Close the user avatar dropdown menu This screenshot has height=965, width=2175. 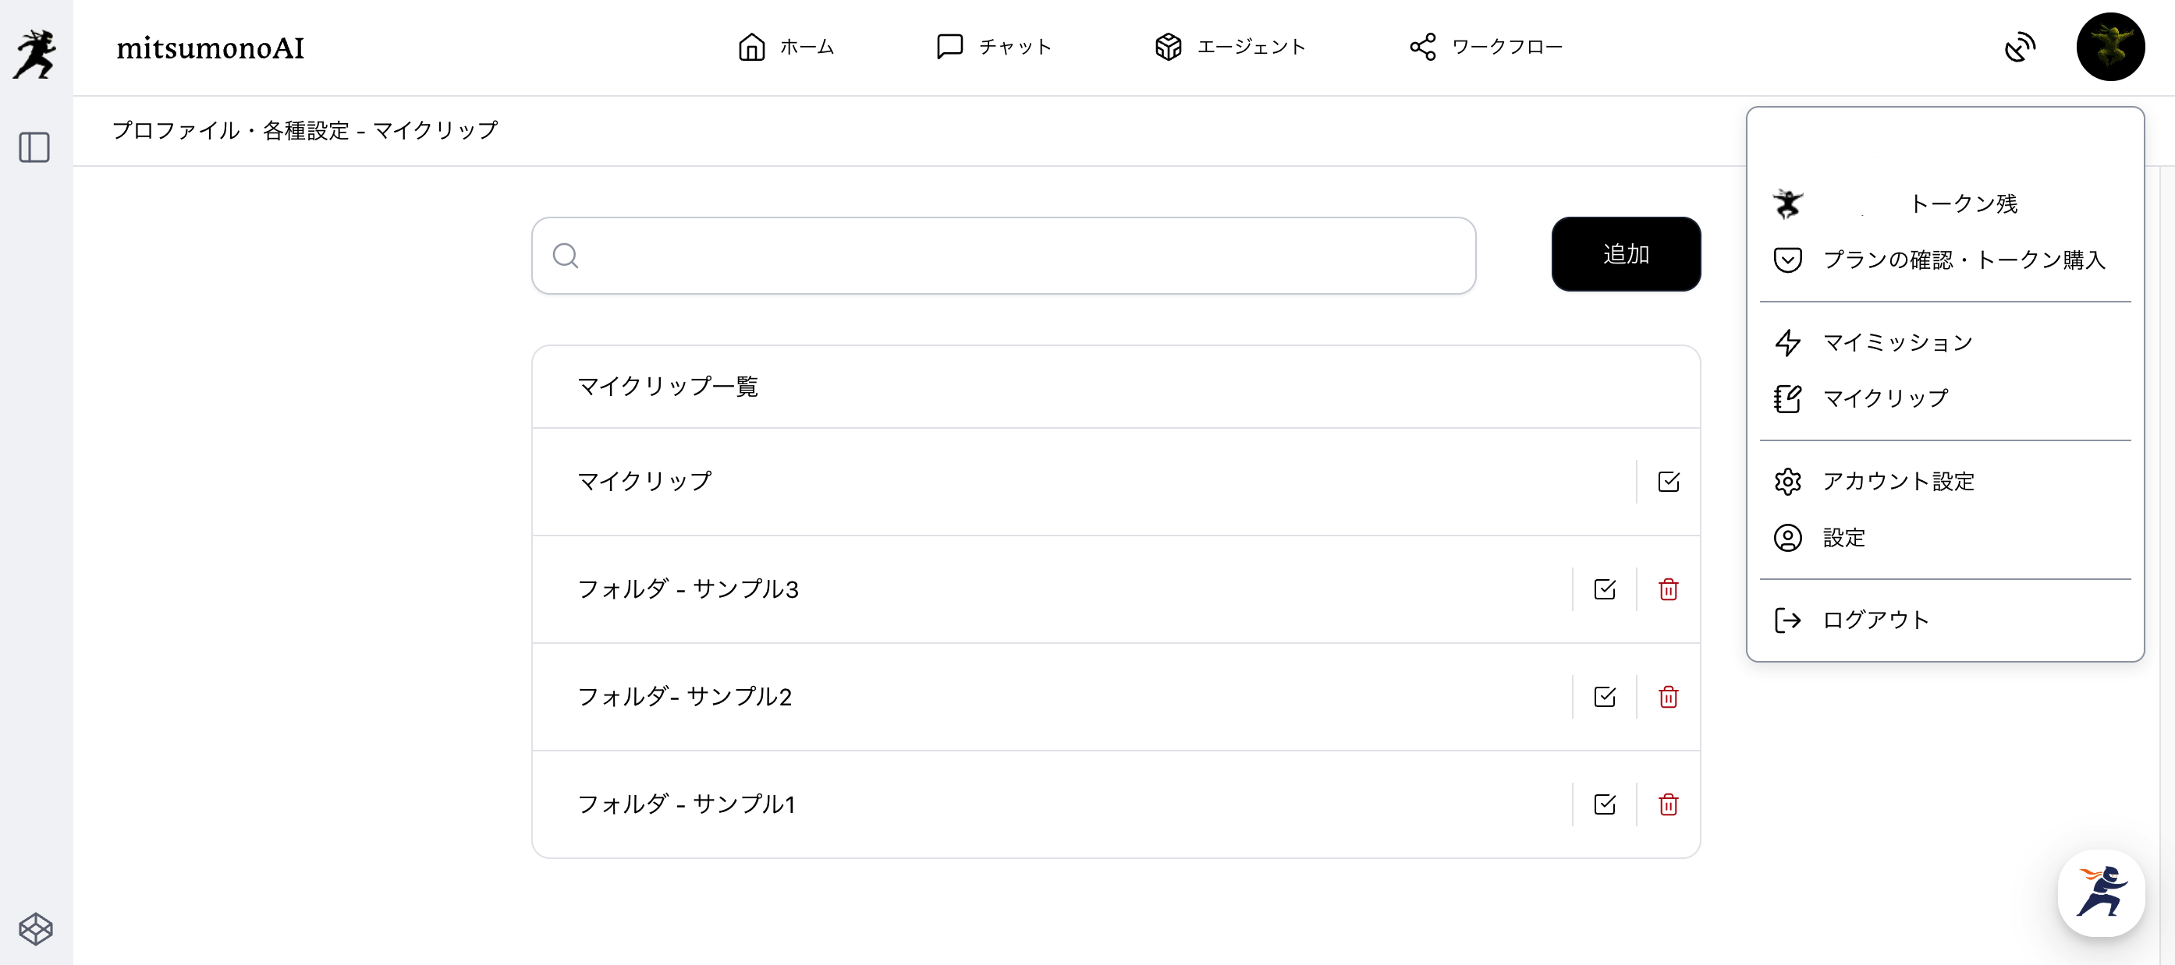click(2110, 48)
